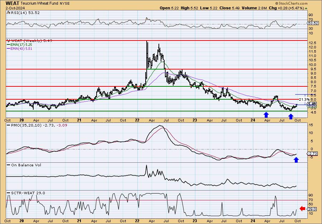Click the RSI line marker icon before RSI(14)
This screenshot has height=224, width=322.
click(x=9, y=13)
